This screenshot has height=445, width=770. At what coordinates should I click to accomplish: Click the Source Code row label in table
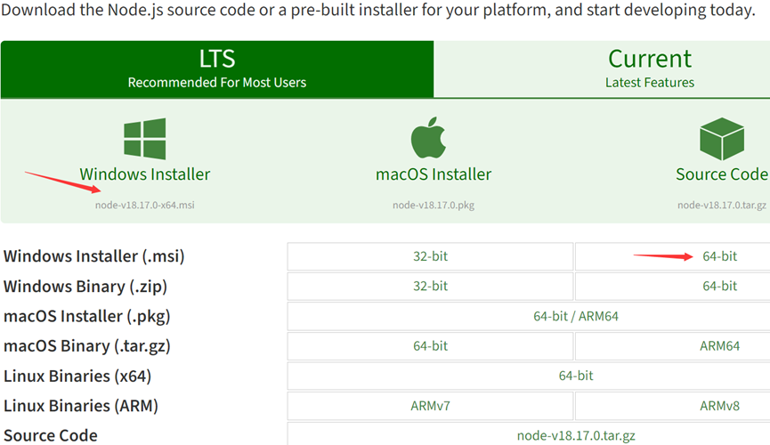point(51,436)
